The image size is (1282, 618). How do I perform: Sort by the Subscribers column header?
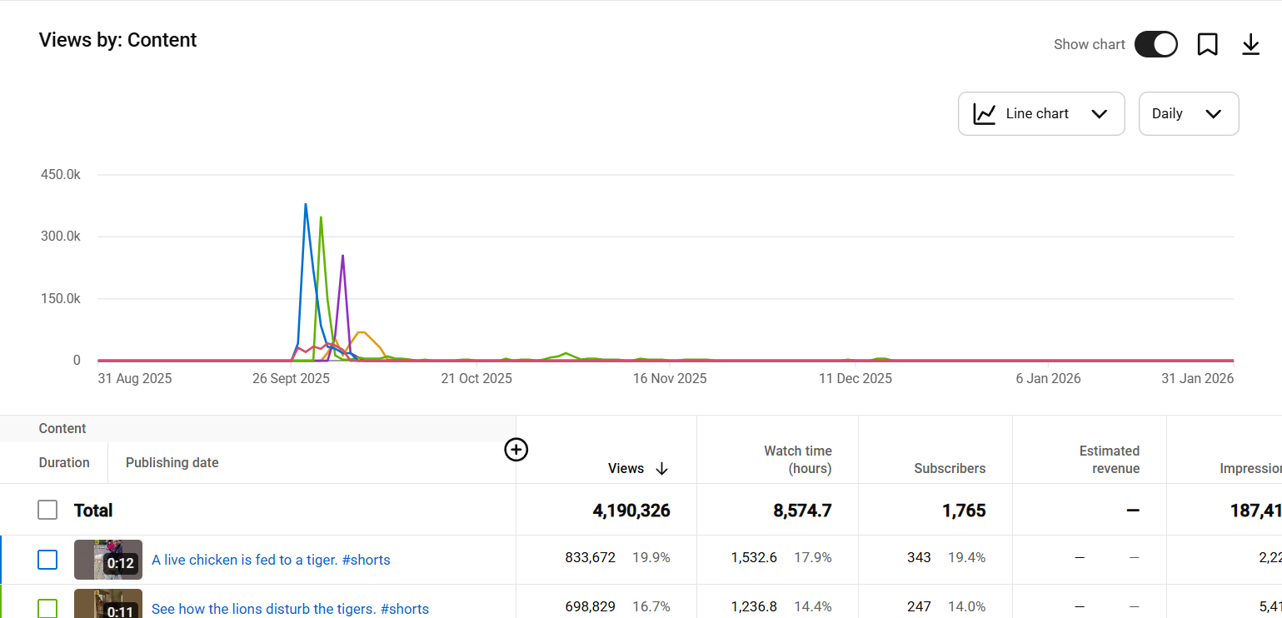point(949,469)
